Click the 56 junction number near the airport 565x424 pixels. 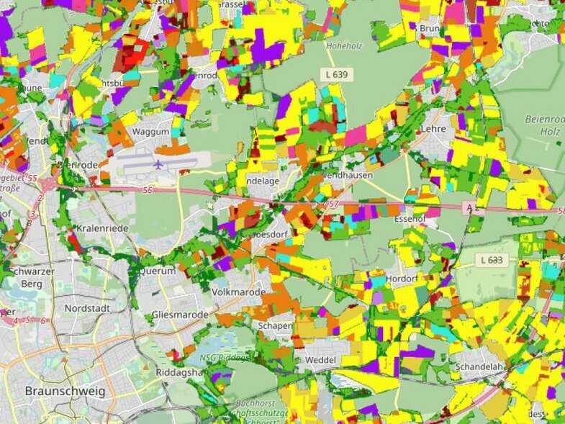tap(149, 190)
